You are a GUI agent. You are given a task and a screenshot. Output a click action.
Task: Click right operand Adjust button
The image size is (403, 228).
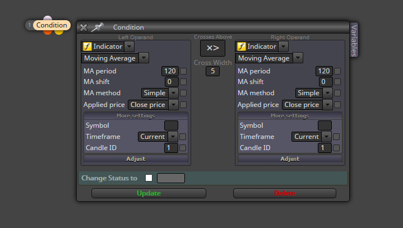[290, 159]
